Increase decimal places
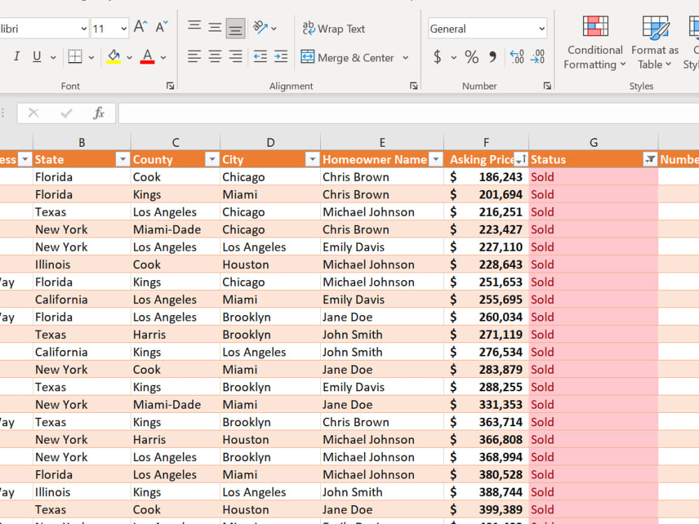Image resolution: width=699 pixels, height=524 pixels. click(x=517, y=57)
